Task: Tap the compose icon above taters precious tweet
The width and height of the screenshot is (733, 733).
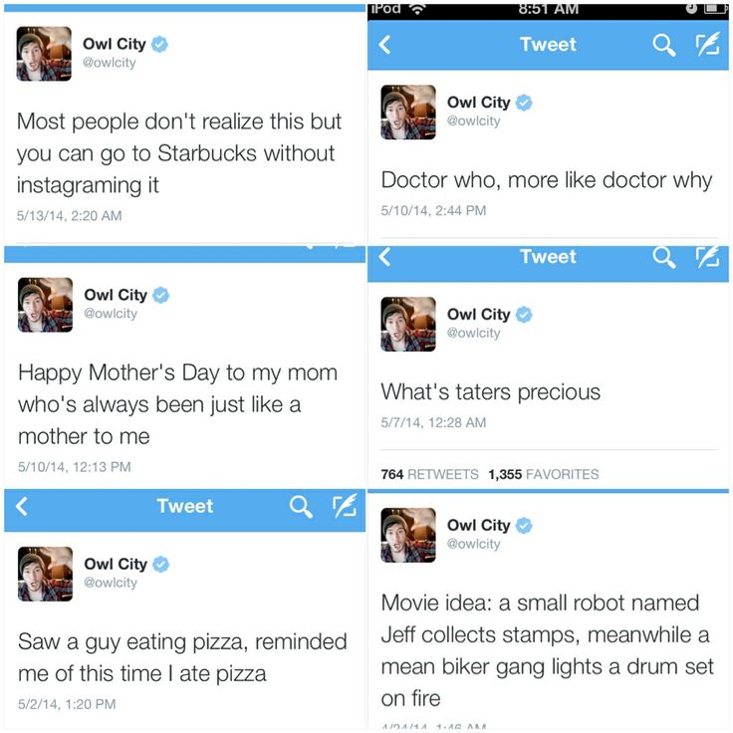Action: [x=707, y=257]
